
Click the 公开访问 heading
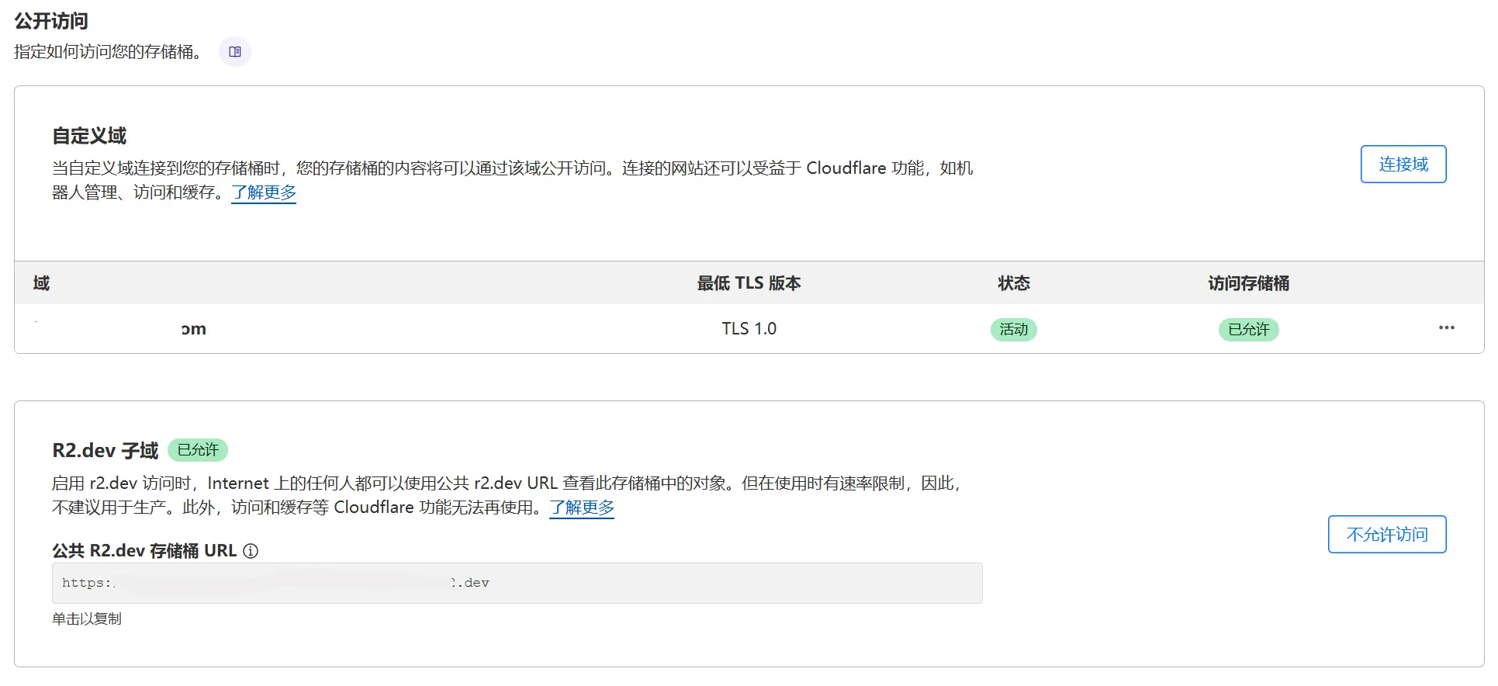click(51, 21)
